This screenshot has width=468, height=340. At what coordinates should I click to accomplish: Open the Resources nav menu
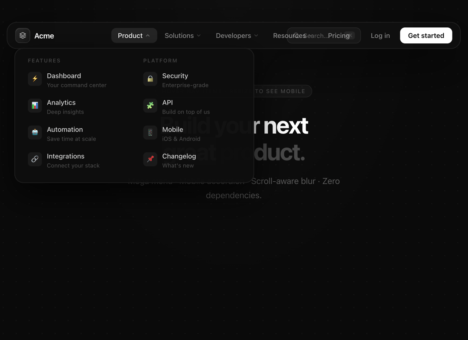tap(289, 36)
